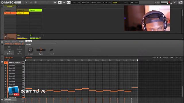Toggle the loop button
Viewport: 184px width, 103px height.
pyautogui.click(x=68, y=3)
